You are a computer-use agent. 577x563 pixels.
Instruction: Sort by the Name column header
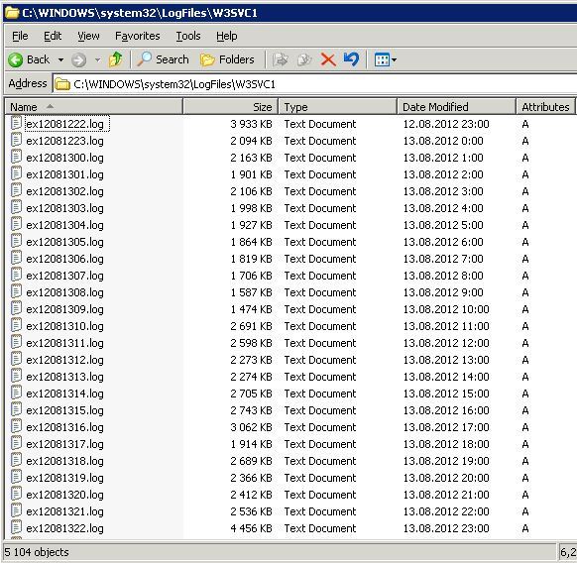click(94, 107)
